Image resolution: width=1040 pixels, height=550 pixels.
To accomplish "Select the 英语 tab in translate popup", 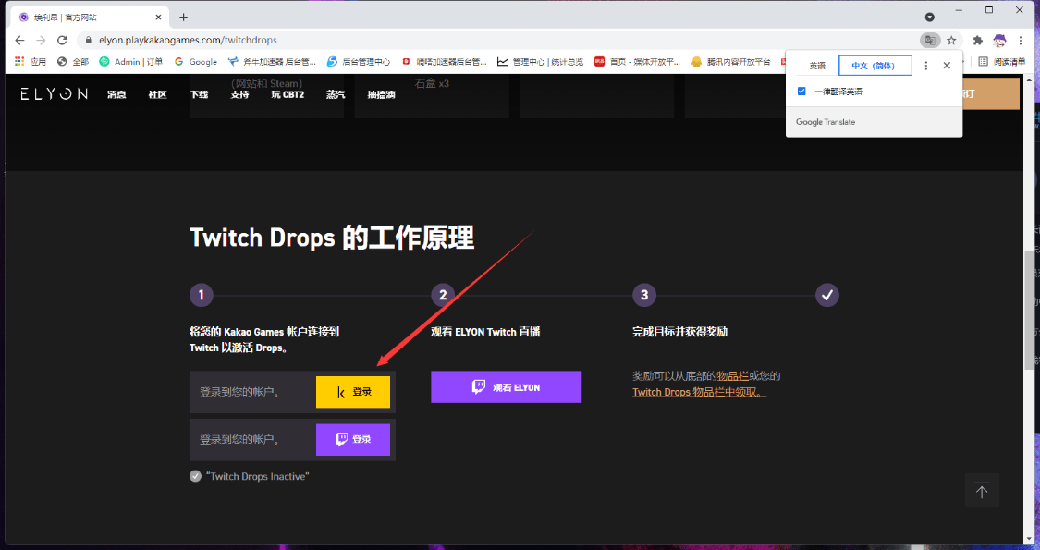I will [x=817, y=66].
